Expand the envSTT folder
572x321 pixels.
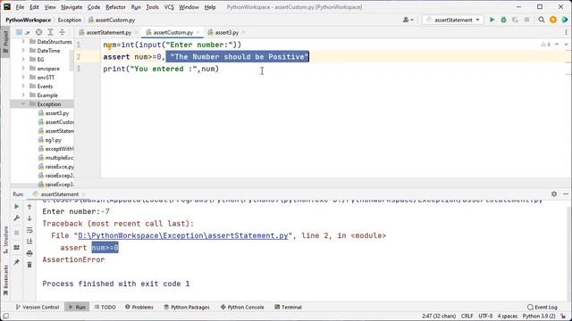pyautogui.click(x=23, y=78)
